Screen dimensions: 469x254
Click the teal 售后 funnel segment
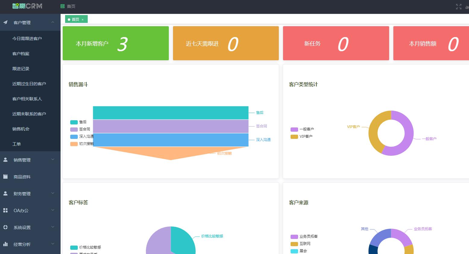click(171, 113)
